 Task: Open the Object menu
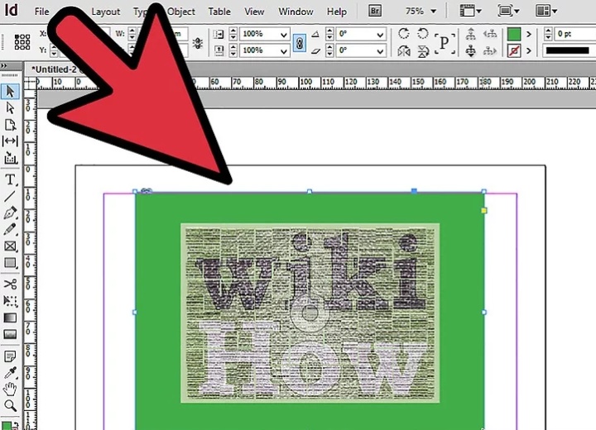(x=181, y=12)
